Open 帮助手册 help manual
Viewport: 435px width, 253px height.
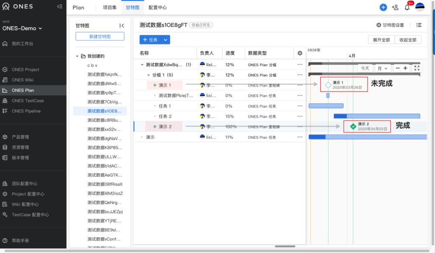click(x=20, y=241)
